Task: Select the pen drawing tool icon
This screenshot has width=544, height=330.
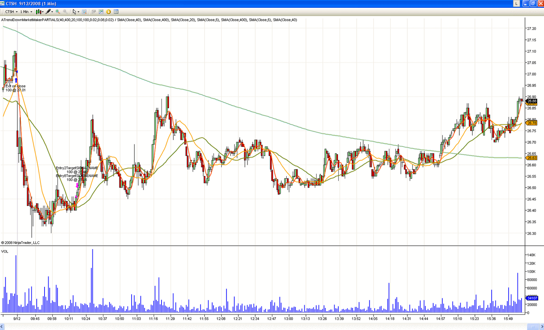Action: pos(49,12)
